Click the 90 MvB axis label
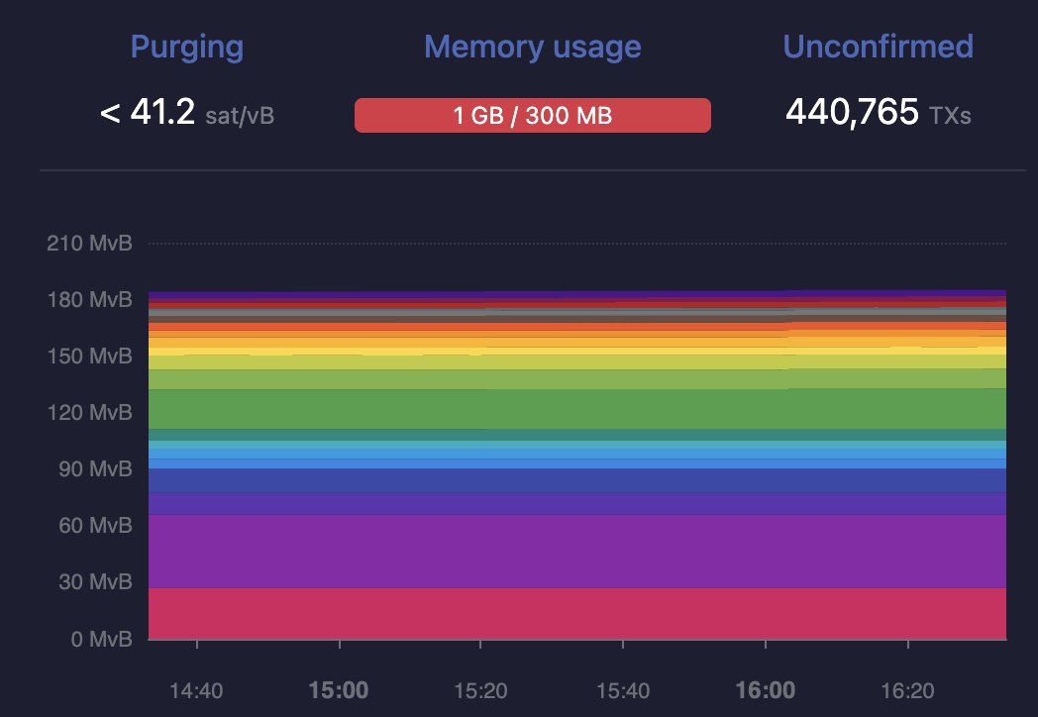 [x=95, y=468]
